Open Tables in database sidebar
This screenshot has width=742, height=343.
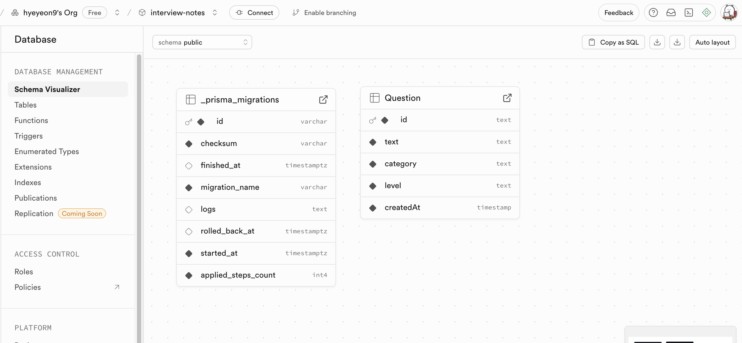point(25,105)
